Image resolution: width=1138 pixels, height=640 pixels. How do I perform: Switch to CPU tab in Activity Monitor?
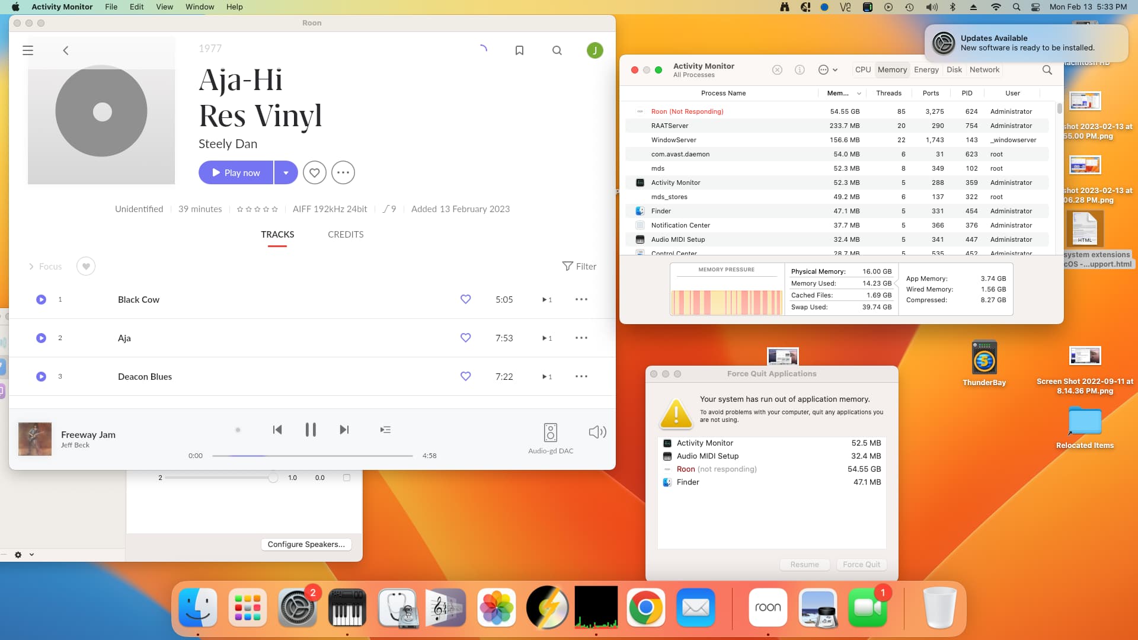tap(863, 70)
